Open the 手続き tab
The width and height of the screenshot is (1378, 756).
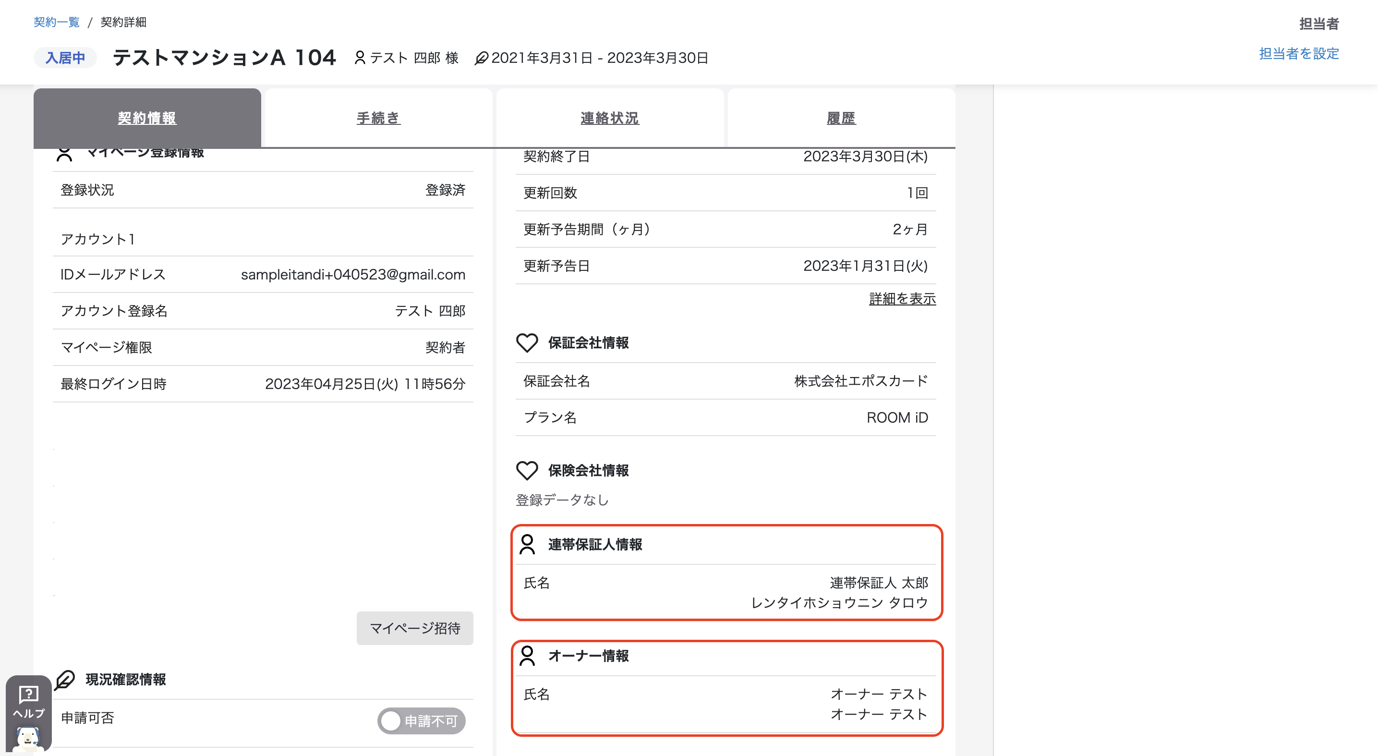tap(379, 118)
